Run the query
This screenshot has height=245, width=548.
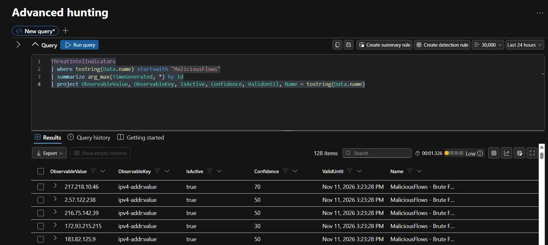79,45
